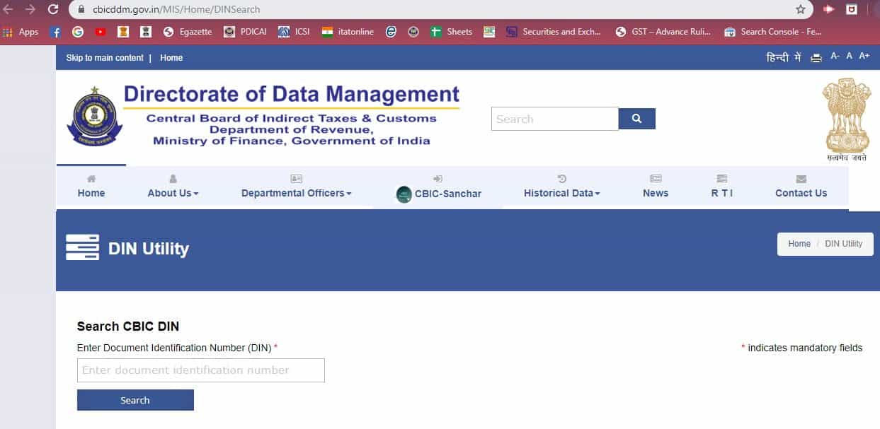Open the Securities and Exch... bookmark
This screenshot has height=429, width=880.
click(554, 32)
